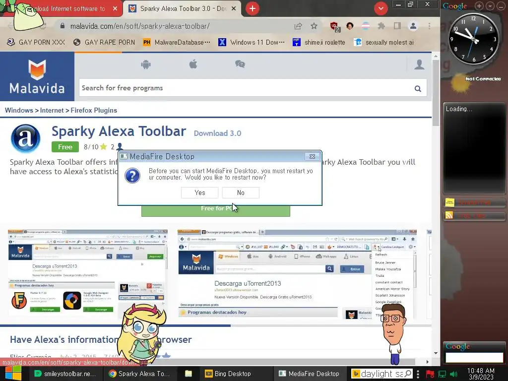The height and width of the screenshot is (381, 508).
Task: Click the page vertical scrollbar thumb
Action: click(x=436, y=94)
